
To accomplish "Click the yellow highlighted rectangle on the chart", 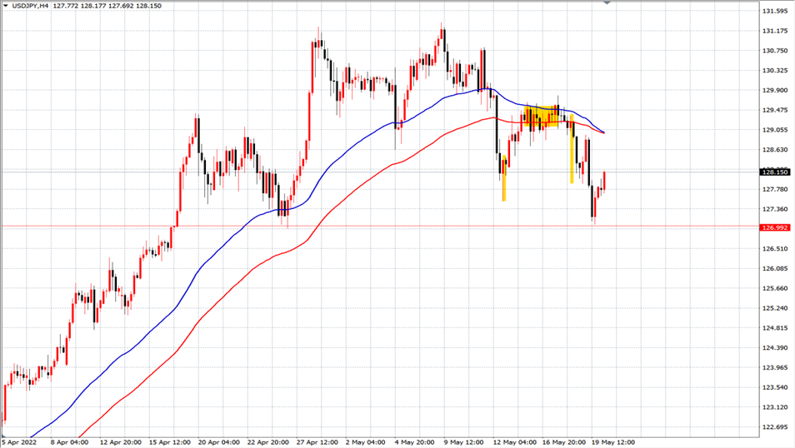I will point(540,117).
